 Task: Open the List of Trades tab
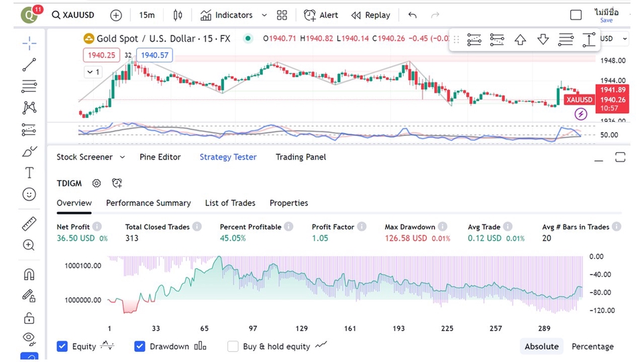[x=230, y=203]
